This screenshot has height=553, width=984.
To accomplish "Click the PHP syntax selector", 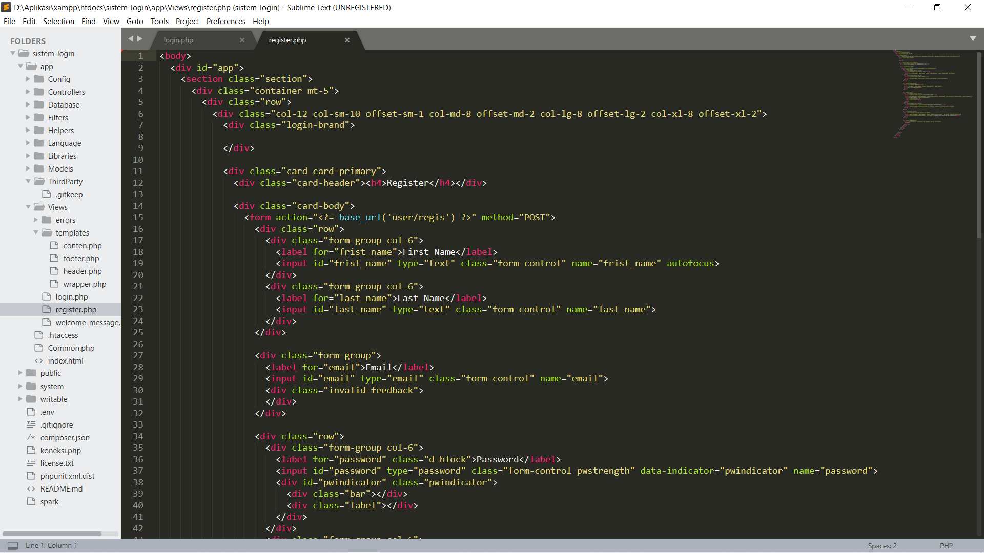I will (x=946, y=546).
